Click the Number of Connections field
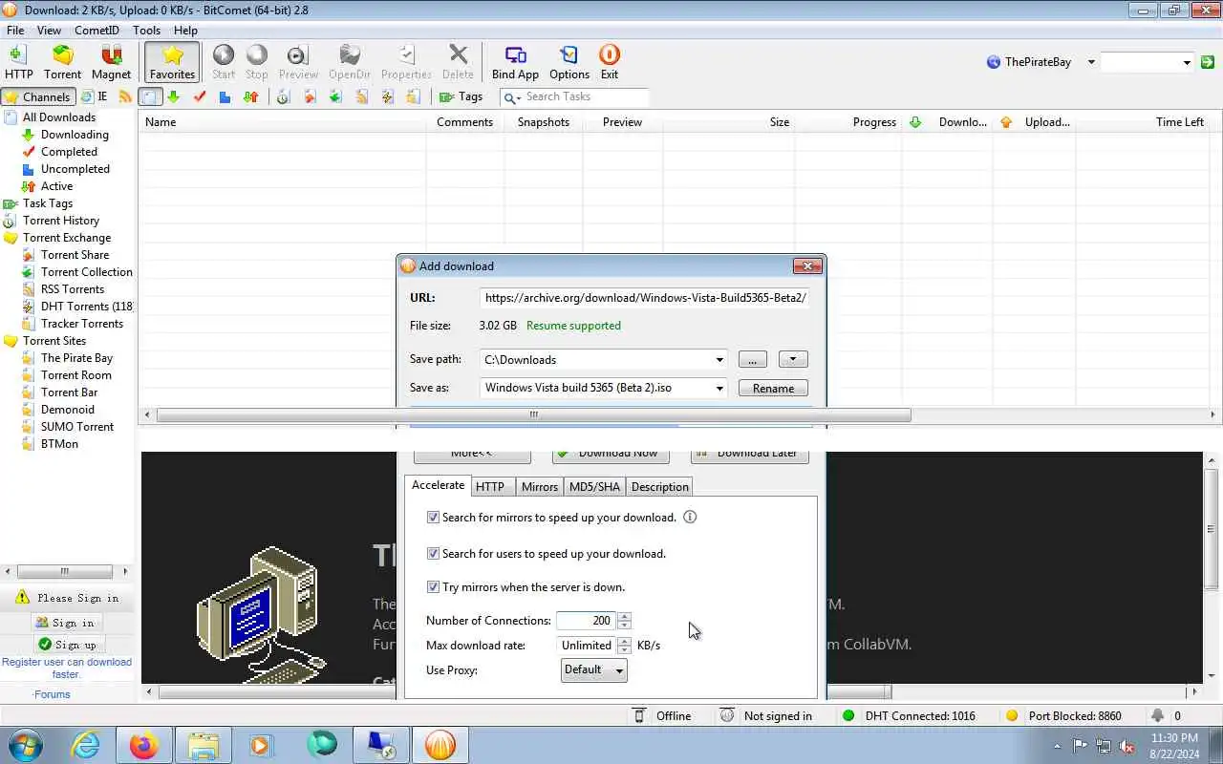 tap(587, 621)
